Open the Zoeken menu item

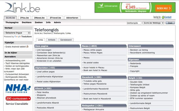point(39,22)
